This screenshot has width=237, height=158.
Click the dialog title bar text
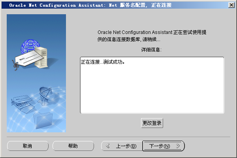coord(90,5)
